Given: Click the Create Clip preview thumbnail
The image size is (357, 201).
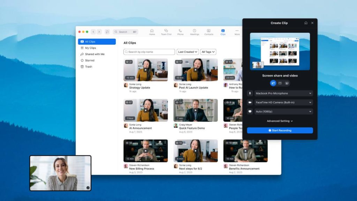Looking at the screenshot, I should pos(280,52).
